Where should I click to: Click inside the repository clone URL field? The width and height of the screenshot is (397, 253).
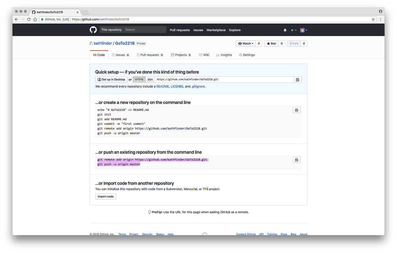(224, 79)
